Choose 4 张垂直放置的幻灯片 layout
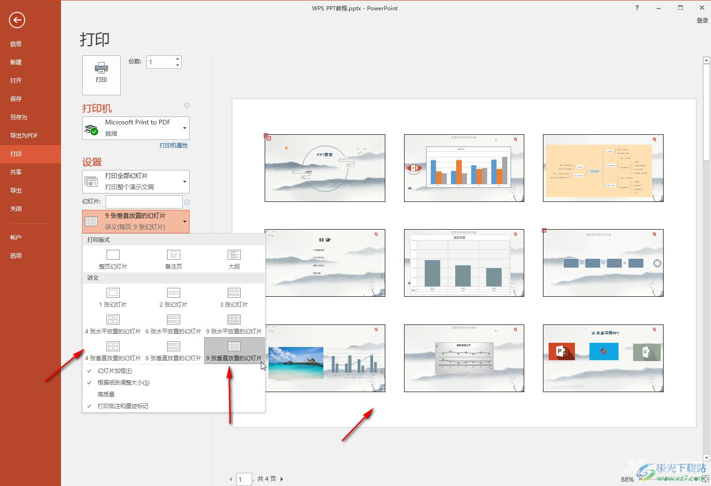711x486 pixels. [x=113, y=351]
